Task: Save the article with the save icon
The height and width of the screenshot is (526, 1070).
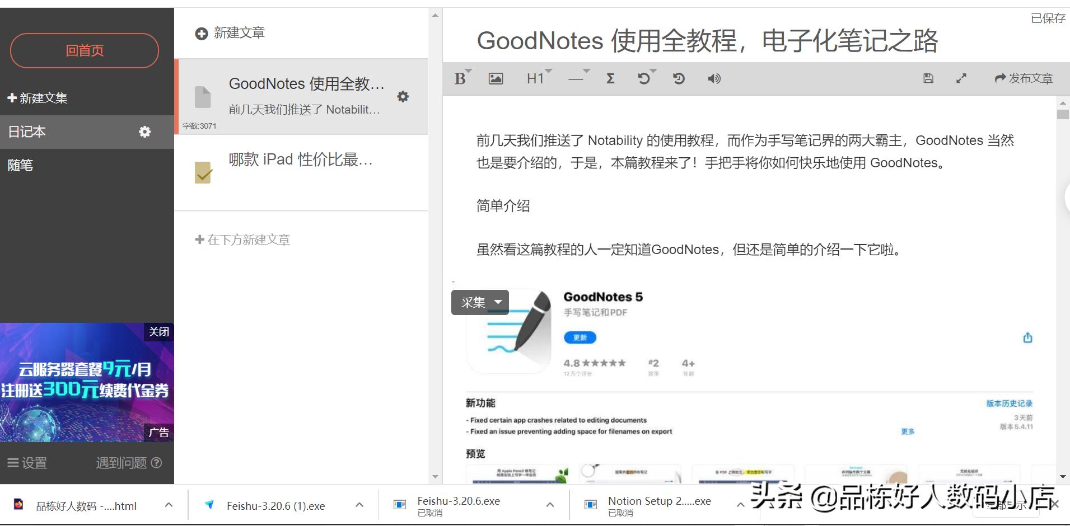Action: [x=928, y=78]
